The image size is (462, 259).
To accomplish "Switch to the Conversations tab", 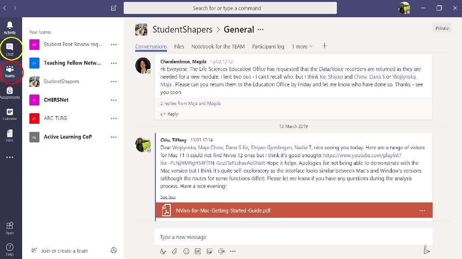I will point(151,47).
